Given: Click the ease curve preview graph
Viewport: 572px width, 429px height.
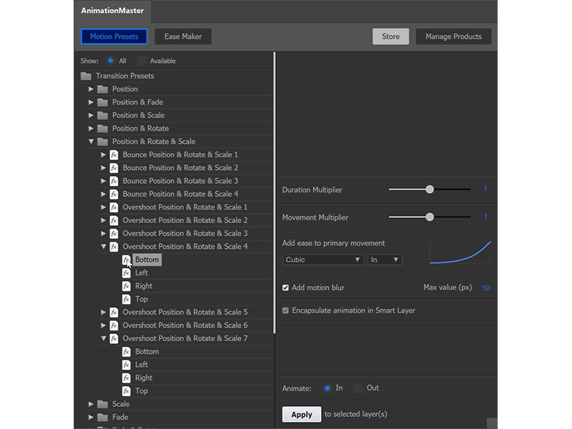Looking at the screenshot, I should [460, 252].
